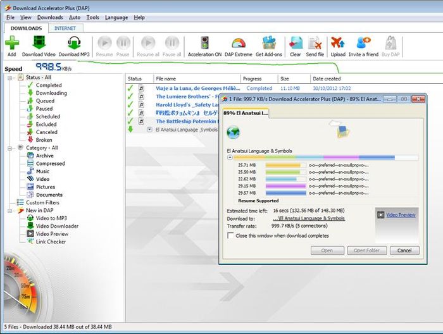Open the Auto menu
Viewport: 443px width, 334px height.
tap(75, 17)
